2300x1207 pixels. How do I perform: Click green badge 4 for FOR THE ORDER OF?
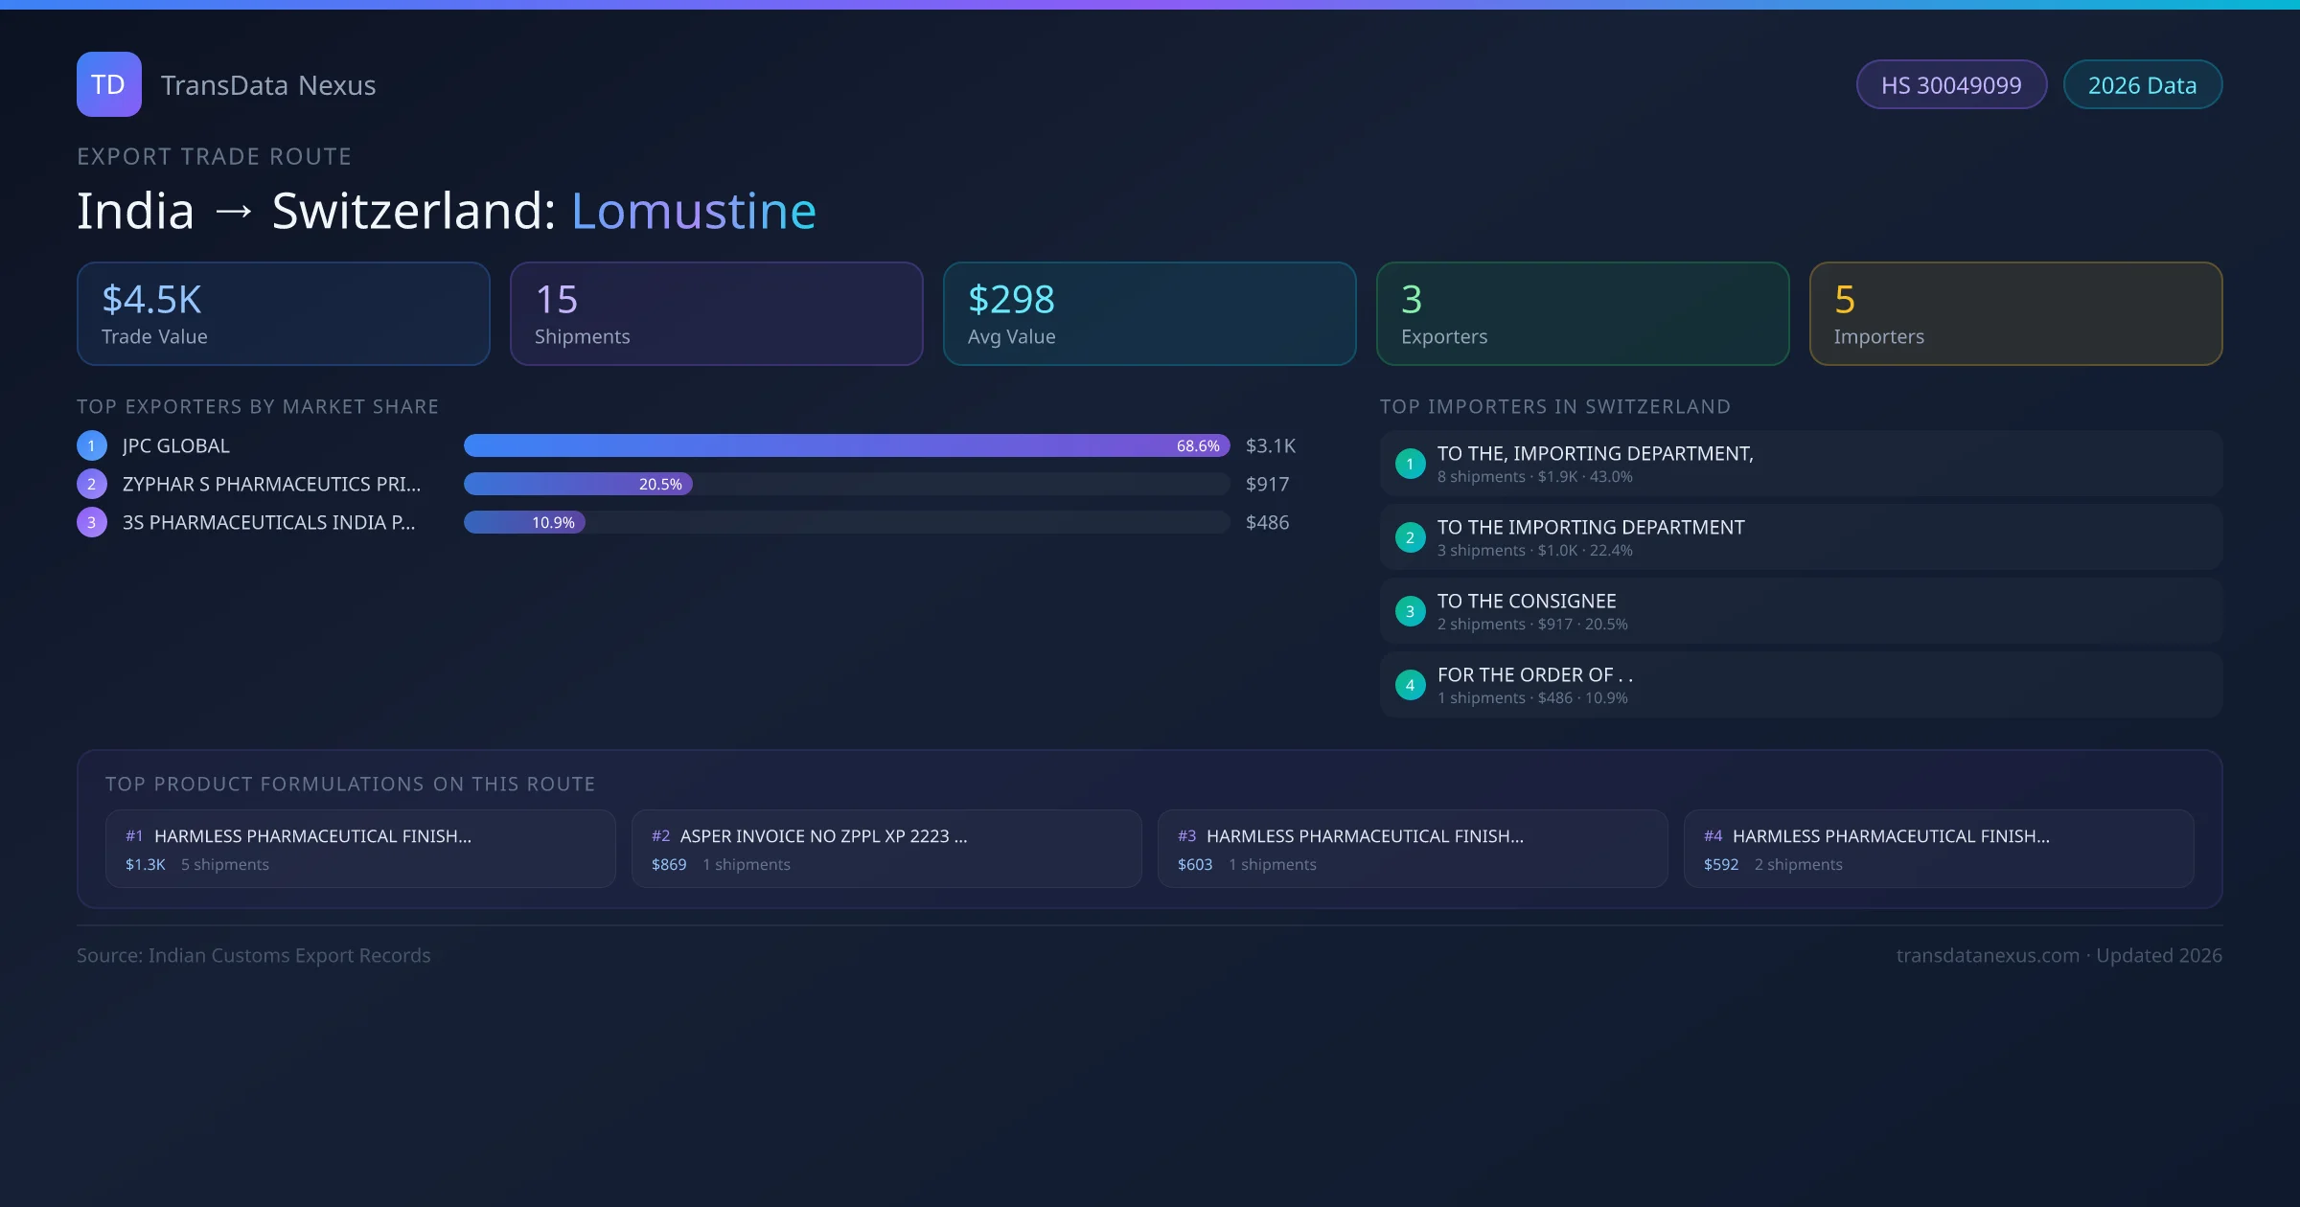1410,685
